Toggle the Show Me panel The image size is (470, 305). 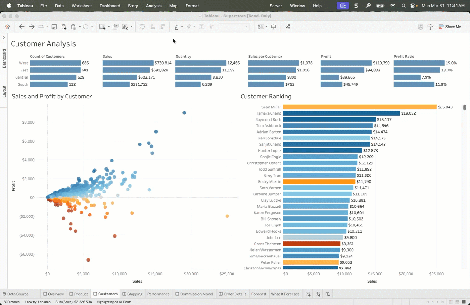[x=450, y=27]
